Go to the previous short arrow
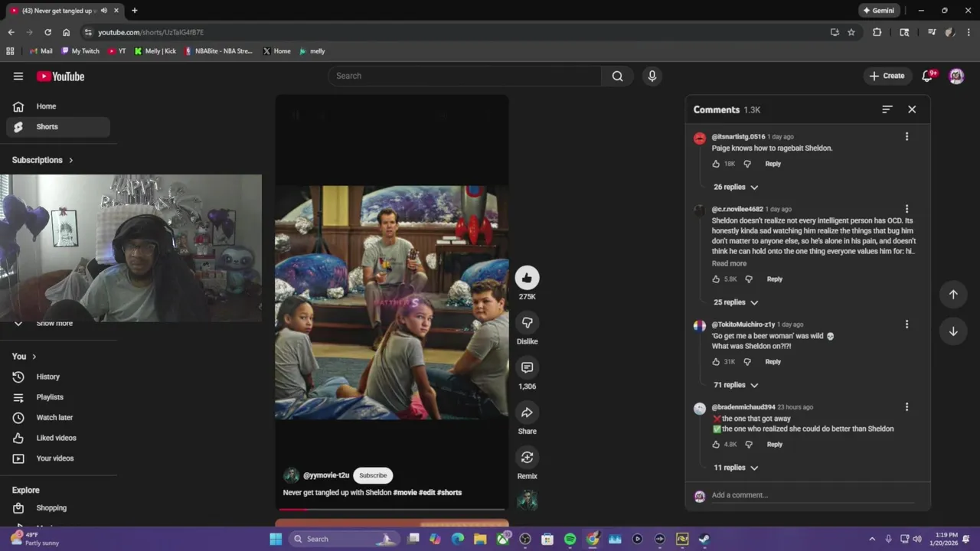The image size is (980, 551). coord(953,295)
